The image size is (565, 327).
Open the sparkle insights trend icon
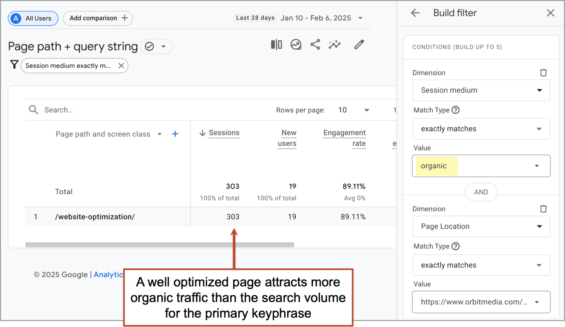coord(335,45)
